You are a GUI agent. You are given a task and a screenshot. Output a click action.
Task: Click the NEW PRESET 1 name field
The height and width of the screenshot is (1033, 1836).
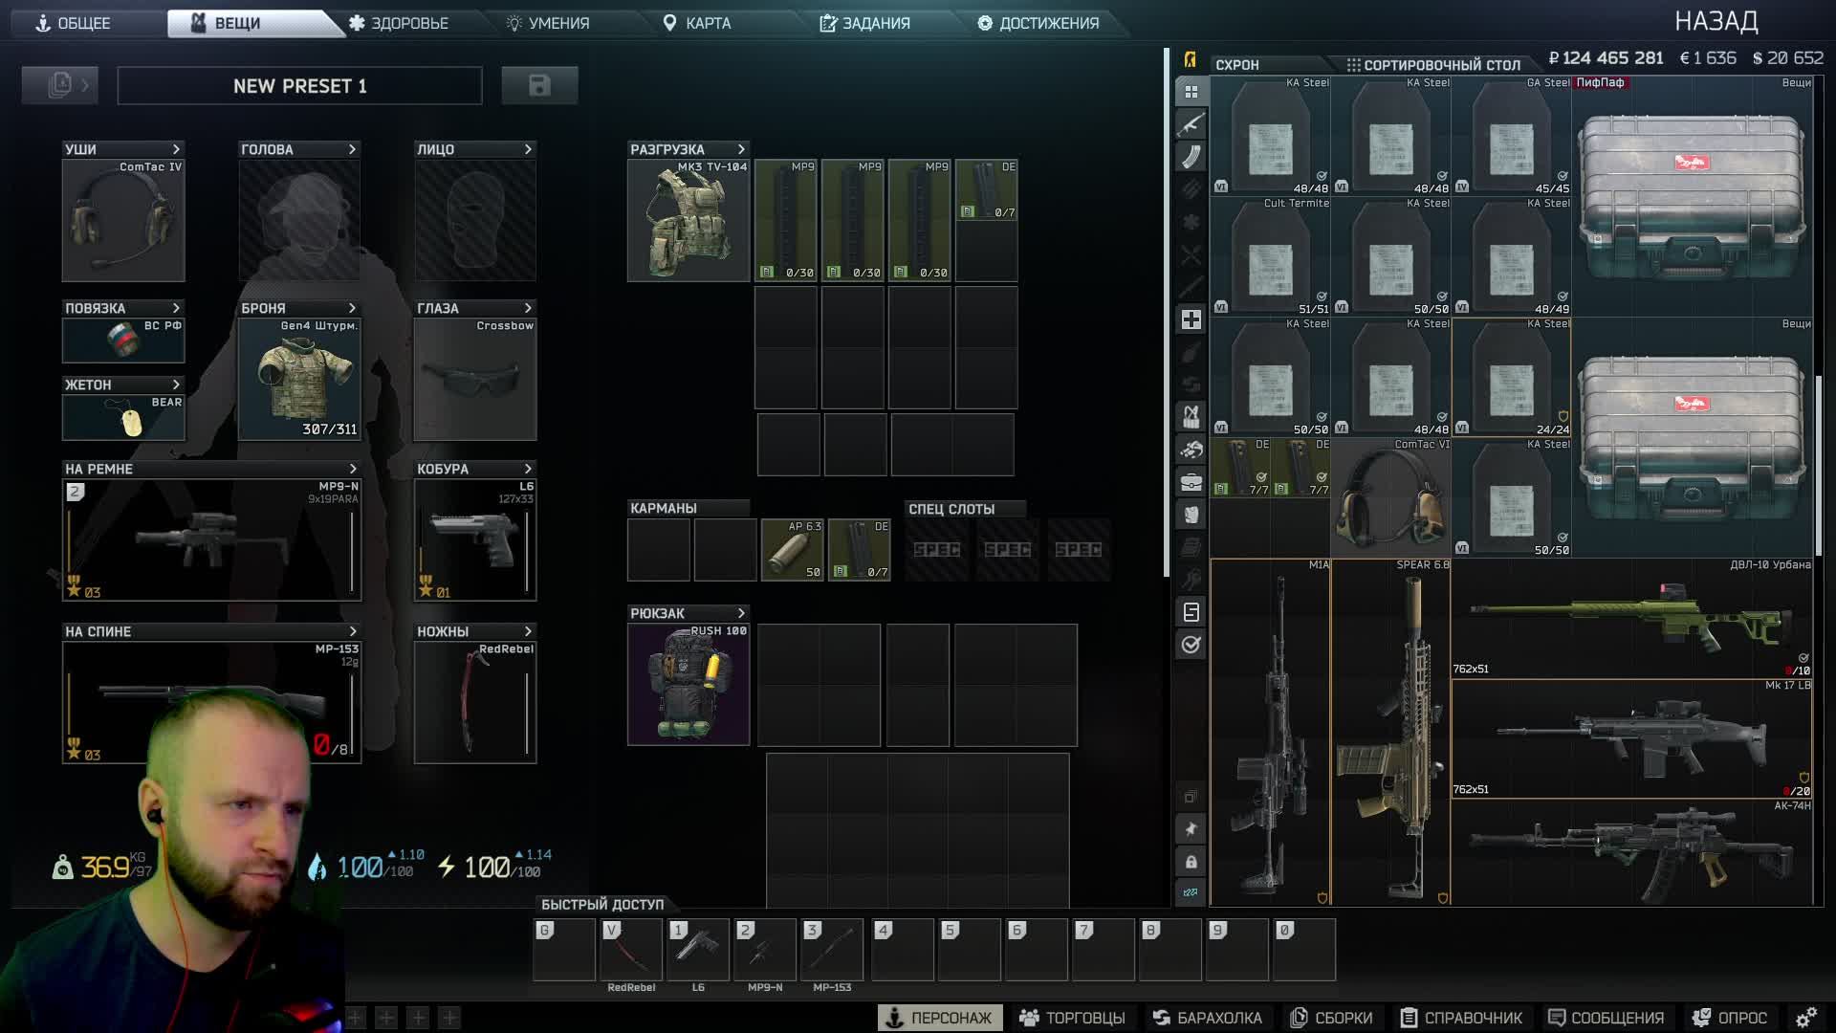pos(299,86)
